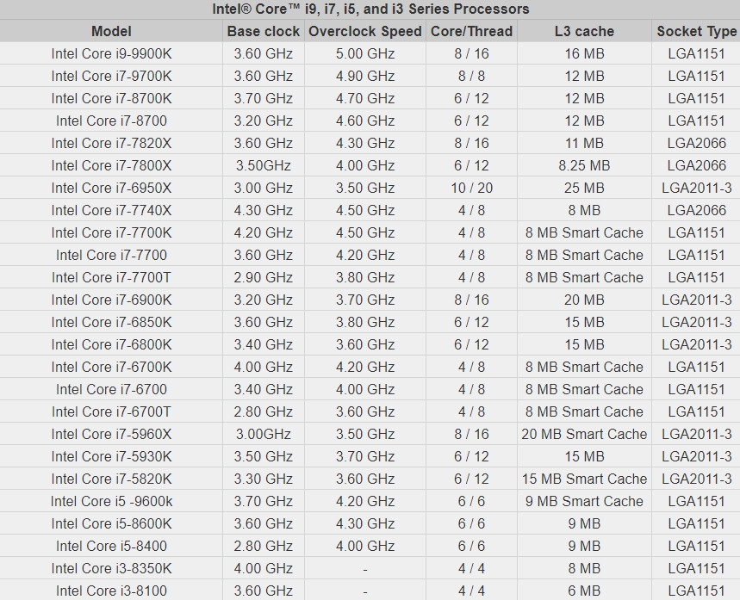Click the 'Socket Type' column header
This screenshot has height=600, width=740.
tap(696, 31)
